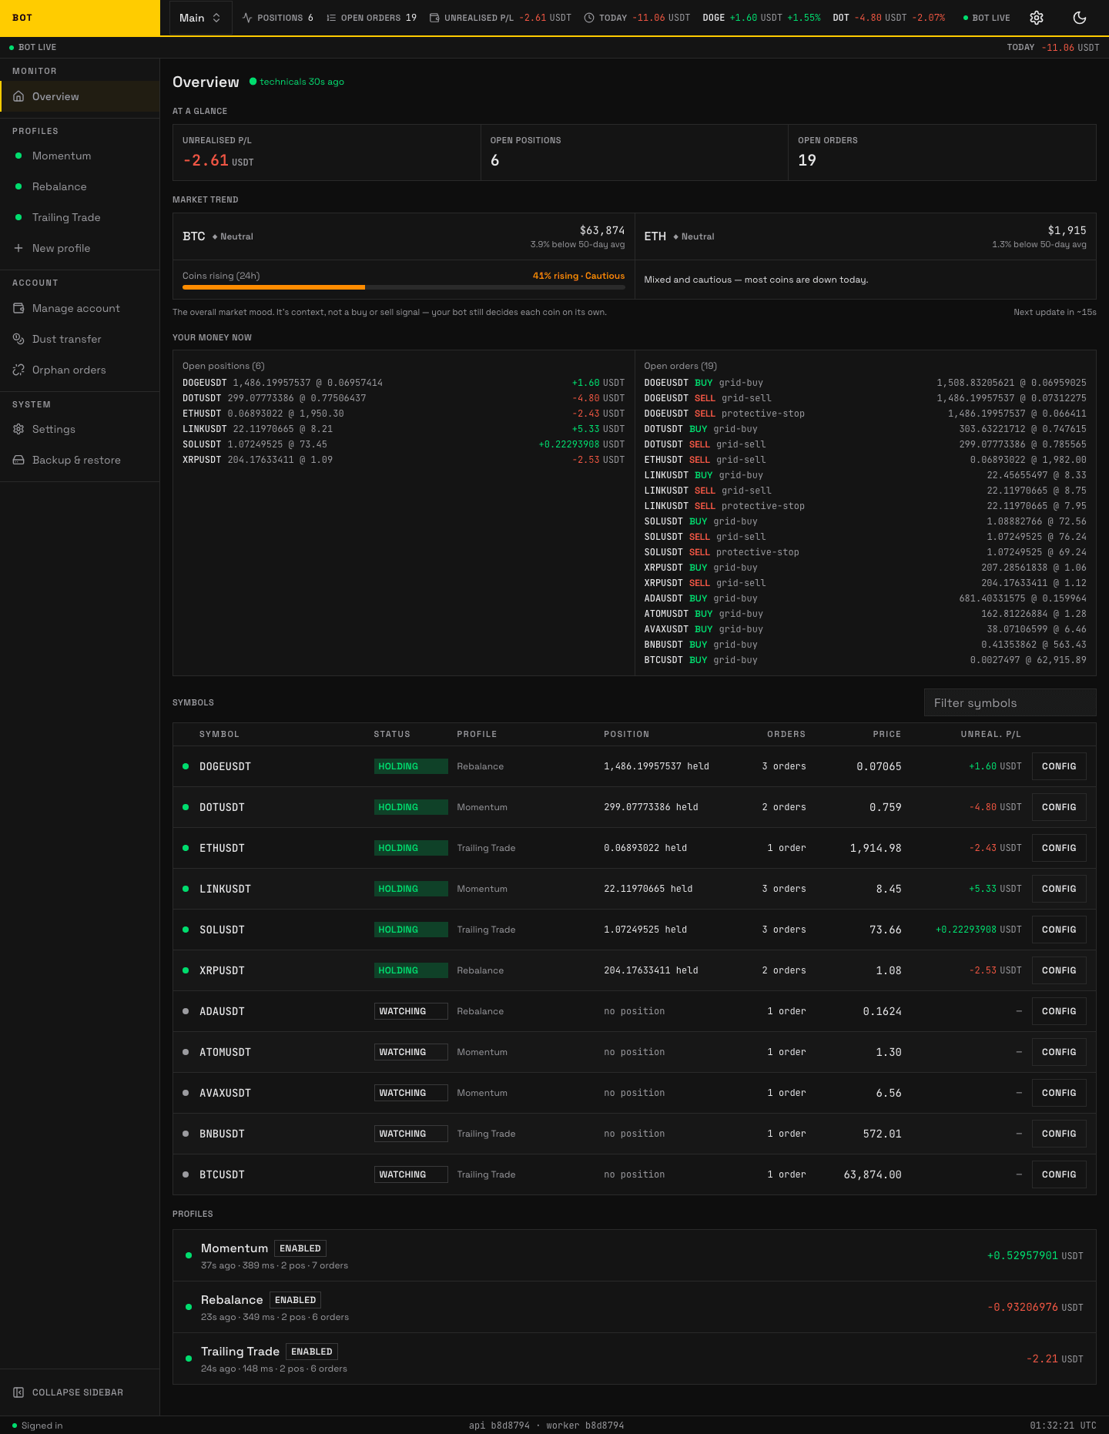Open Orphan orders icon in sidebar
Viewport: 1109px width, 1434px height.
[x=18, y=370]
